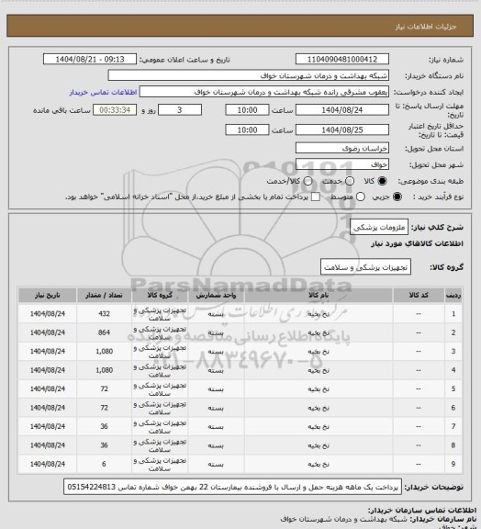Select the کالا/خدمت radio button
This screenshot has height=529, width=481.
(308, 181)
